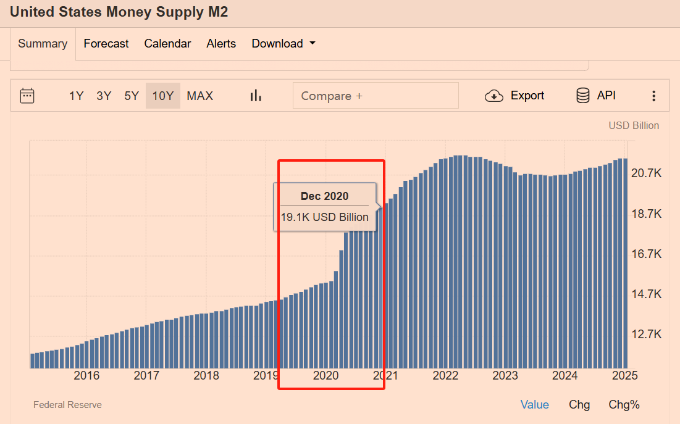The height and width of the screenshot is (424, 680).
Task: Open the three-dot more options menu
Action: coord(653,96)
